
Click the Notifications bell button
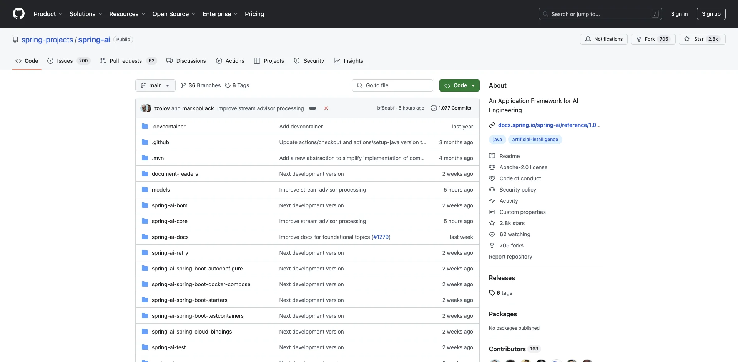coord(603,39)
